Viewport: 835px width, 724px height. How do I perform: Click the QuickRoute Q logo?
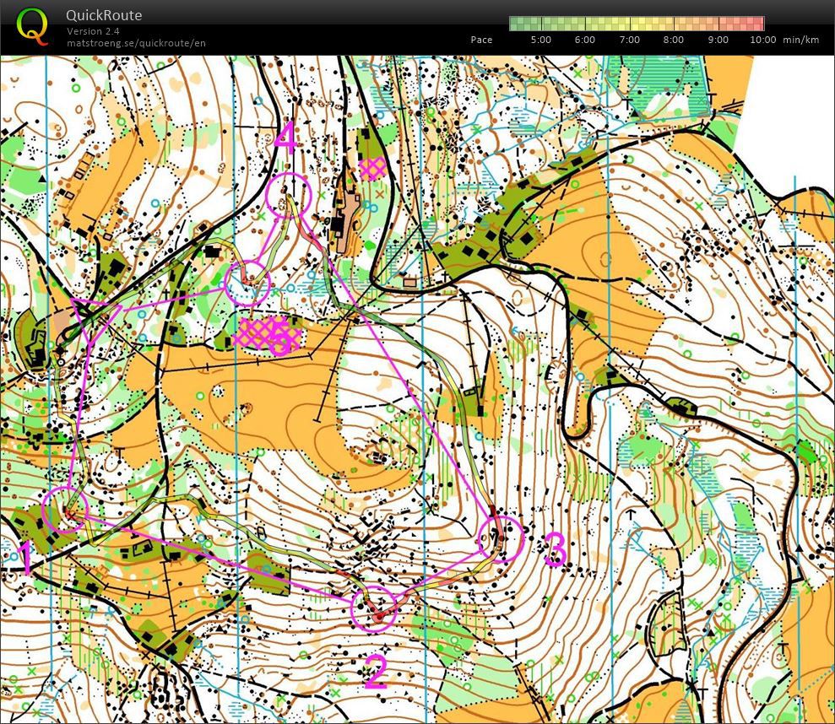[32, 26]
